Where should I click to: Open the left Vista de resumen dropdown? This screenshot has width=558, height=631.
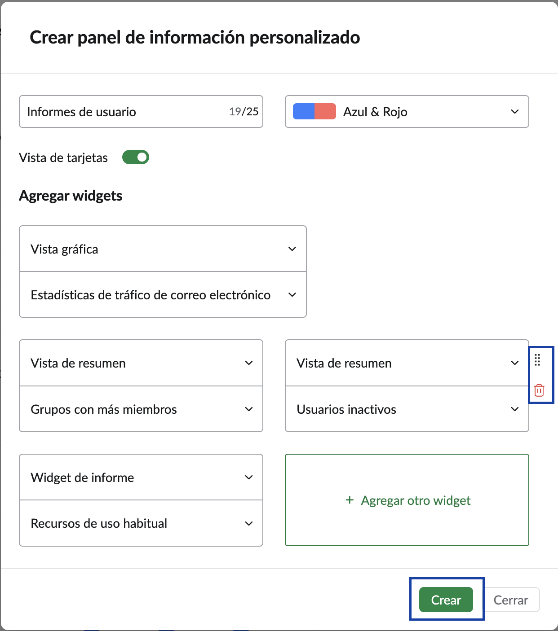[141, 363]
